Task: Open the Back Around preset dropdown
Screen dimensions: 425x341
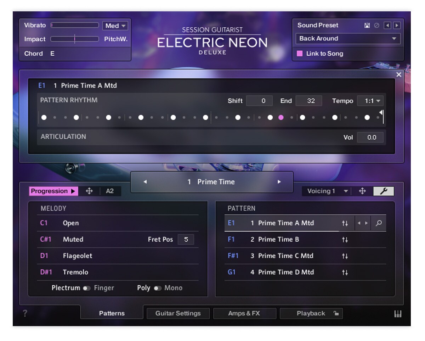Action: click(x=348, y=39)
